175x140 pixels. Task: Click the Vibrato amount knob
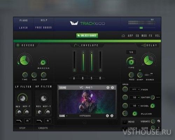point(153,121)
